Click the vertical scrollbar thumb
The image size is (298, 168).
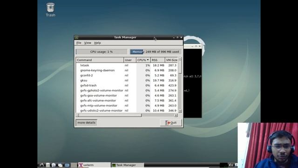point(180,67)
